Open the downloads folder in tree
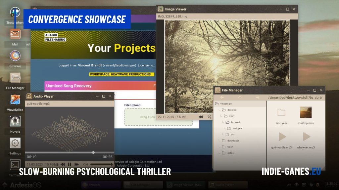The height and width of the screenshot is (190, 339). point(233,141)
